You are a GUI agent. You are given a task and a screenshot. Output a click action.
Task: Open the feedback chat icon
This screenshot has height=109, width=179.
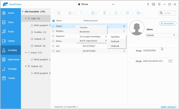pyautogui.click(x=153, y=4)
